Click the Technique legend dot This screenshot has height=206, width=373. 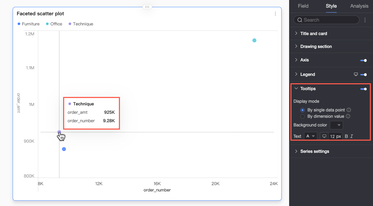70,24
